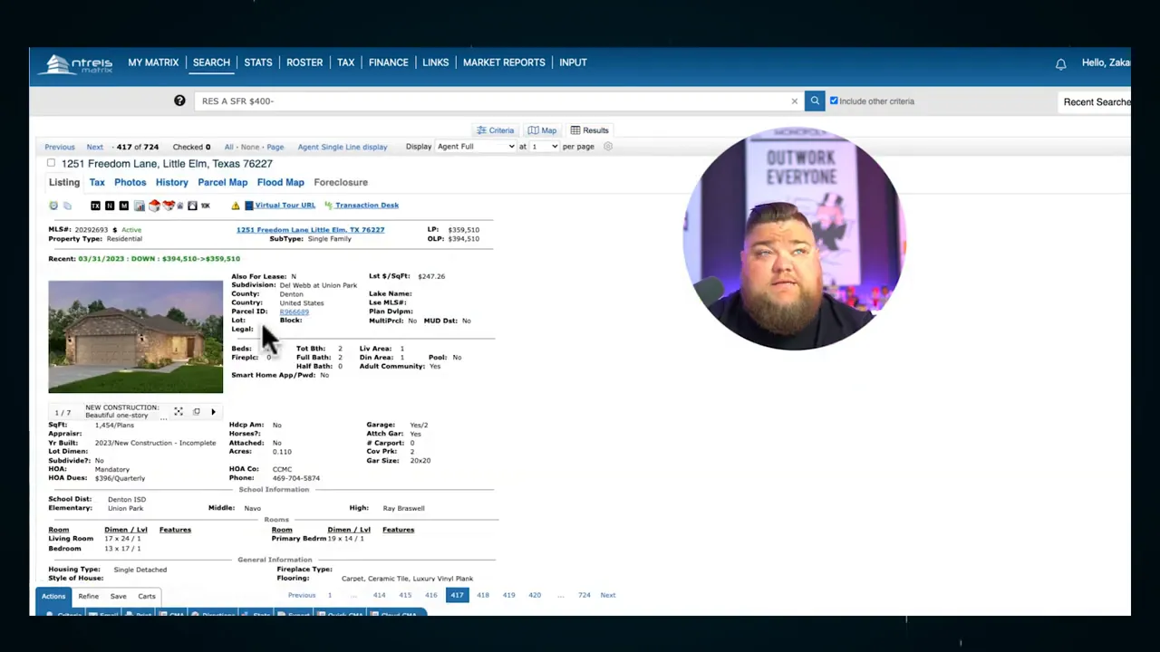The width and height of the screenshot is (1160, 652).
Task: Open the display settings gear icon
Action: (x=608, y=147)
